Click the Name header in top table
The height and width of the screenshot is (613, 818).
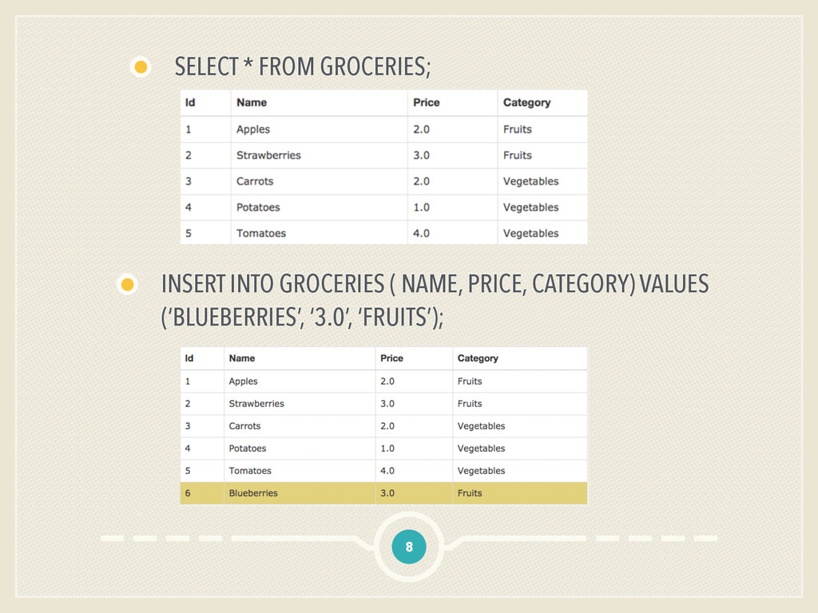[x=252, y=103]
